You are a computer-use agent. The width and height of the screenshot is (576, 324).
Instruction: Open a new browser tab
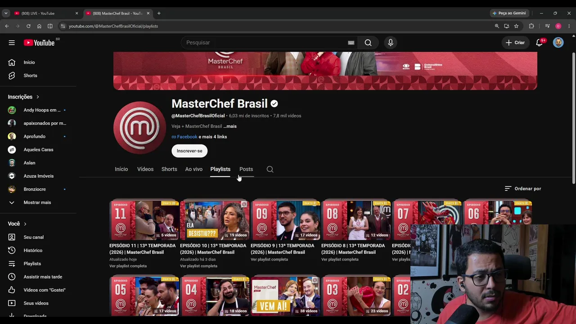[159, 13]
